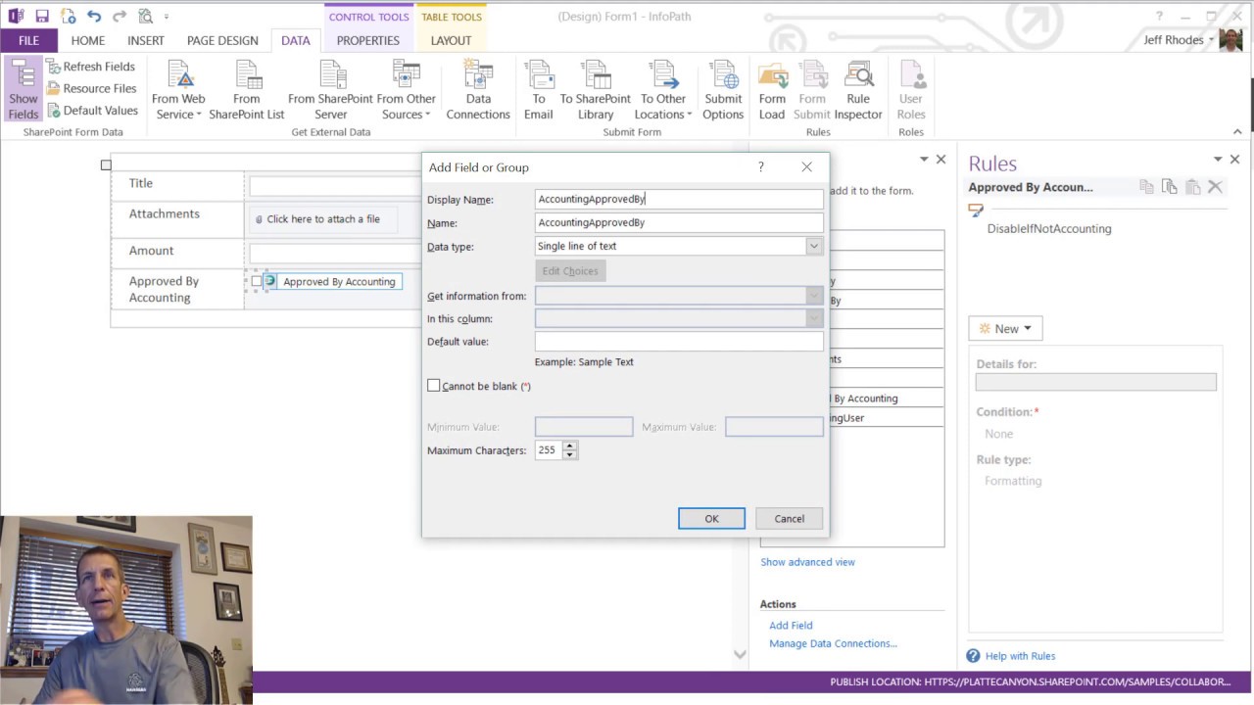Open Data Connections from ribbon

tap(478, 90)
